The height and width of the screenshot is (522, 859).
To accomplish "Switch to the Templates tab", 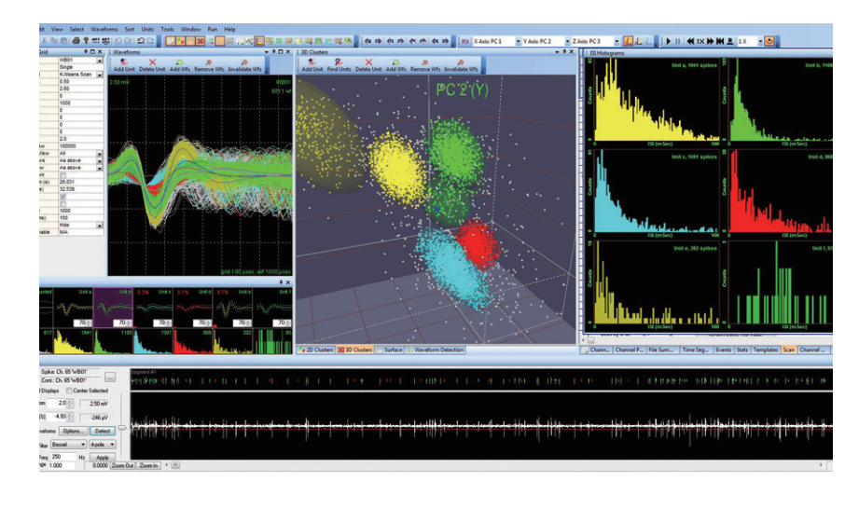I will pos(766,350).
